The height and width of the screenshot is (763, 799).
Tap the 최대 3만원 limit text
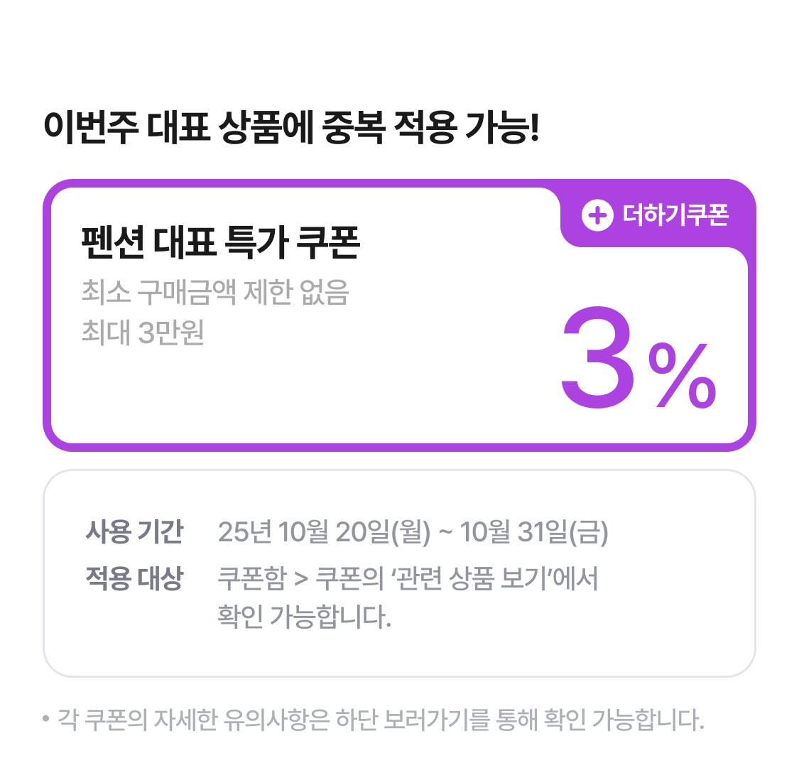pyautogui.click(x=143, y=332)
